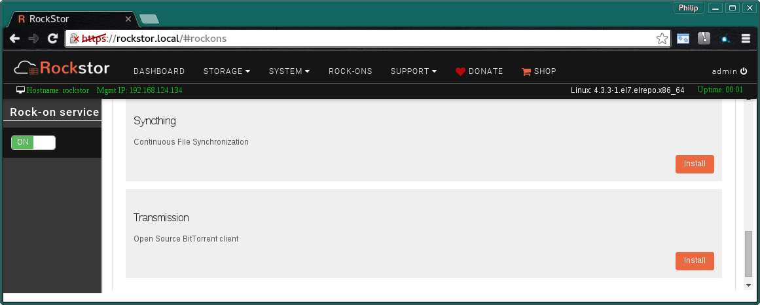Click the red heart Donate icon
This screenshot has height=305, width=760.
tap(460, 71)
